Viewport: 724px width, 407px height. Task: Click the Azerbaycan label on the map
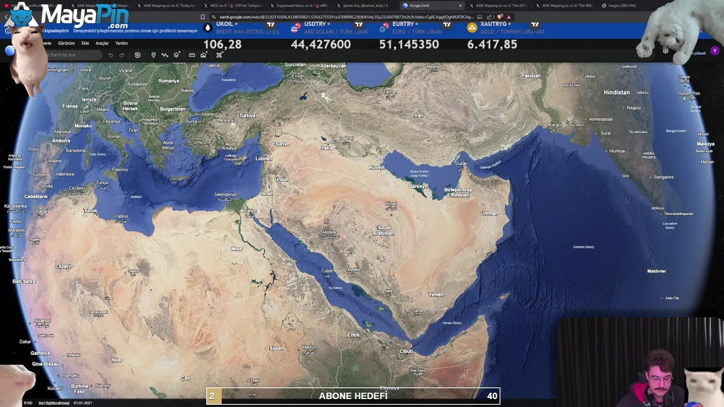[333, 66]
